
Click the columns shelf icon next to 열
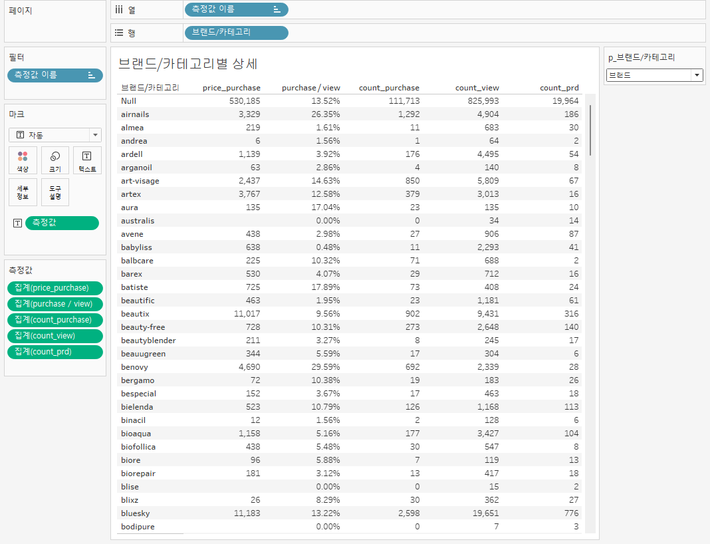[x=119, y=9]
